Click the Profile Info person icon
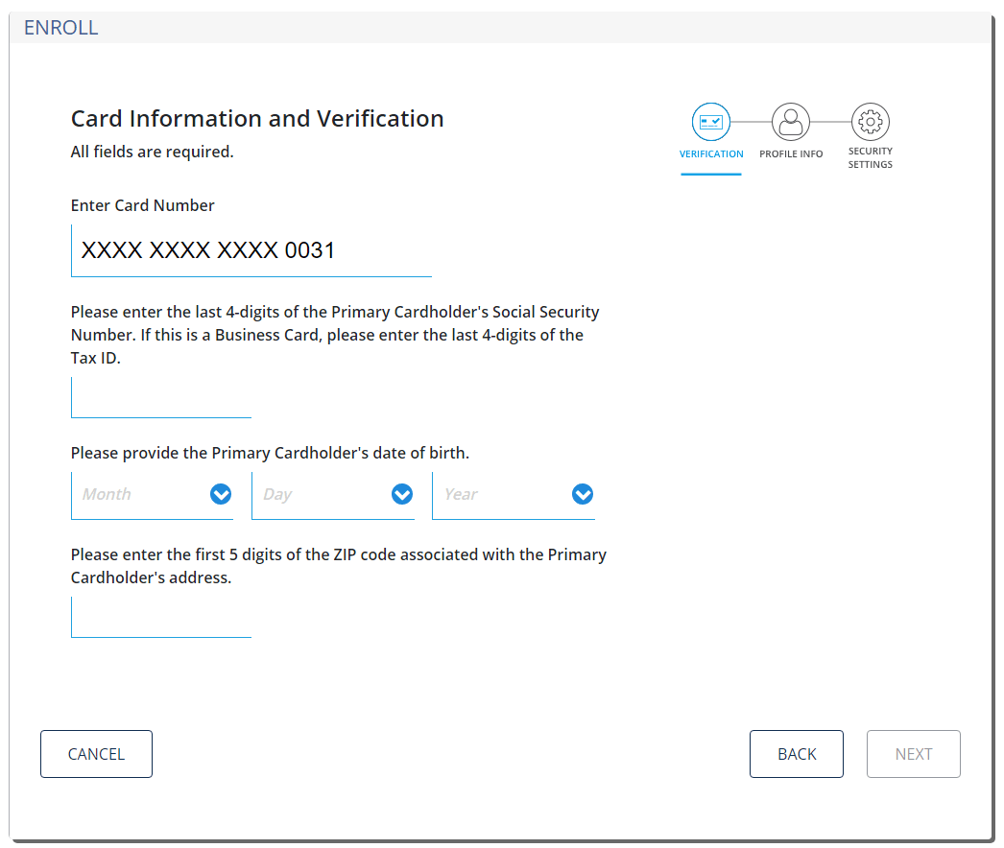This screenshot has height=848, width=1004. coord(791,122)
